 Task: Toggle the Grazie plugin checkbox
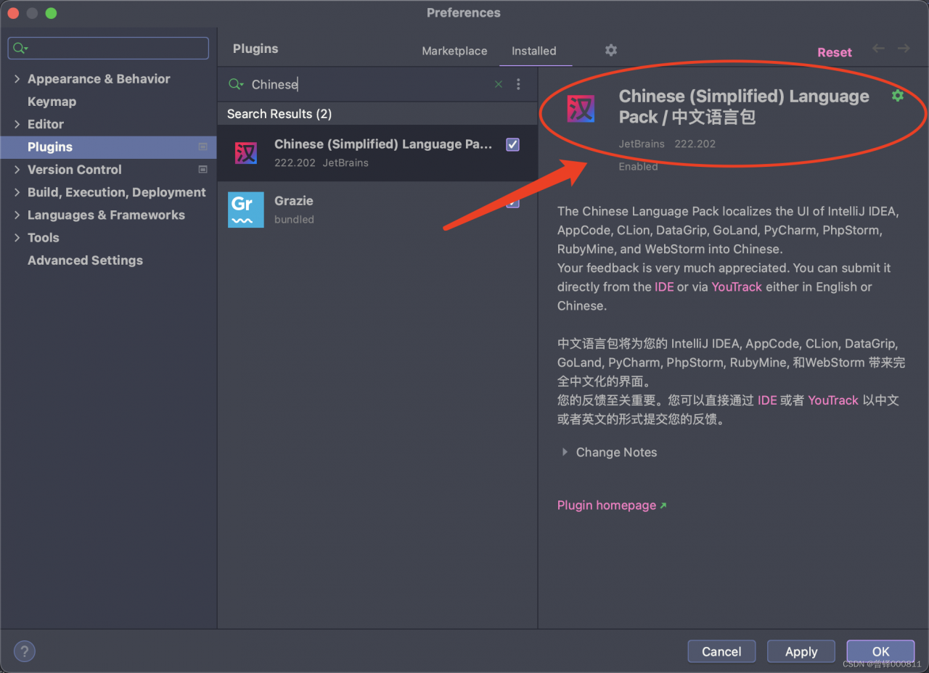[x=512, y=202]
